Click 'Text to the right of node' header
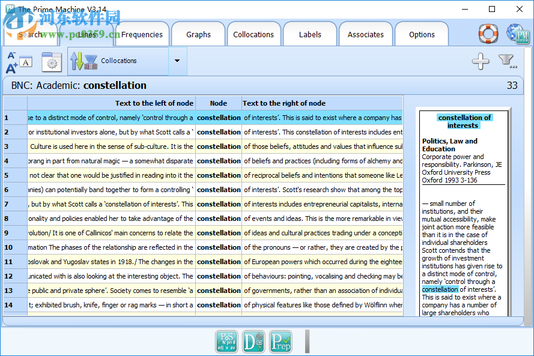The height and width of the screenshot is (356, 534). (321, 103)
